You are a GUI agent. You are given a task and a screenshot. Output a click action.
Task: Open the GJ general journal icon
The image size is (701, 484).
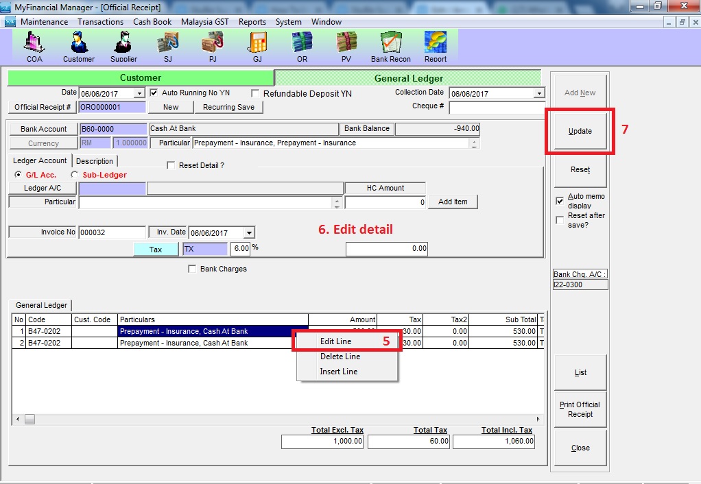click(257, 45)
